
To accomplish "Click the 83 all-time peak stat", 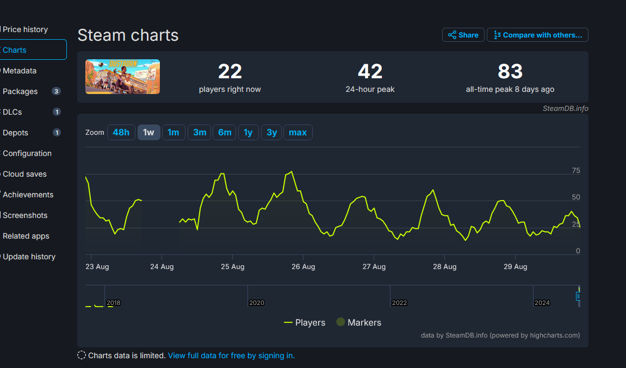I will [x=510, y=78].
